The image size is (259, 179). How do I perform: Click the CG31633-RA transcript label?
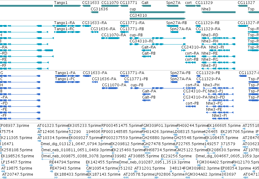click(94, 23)
